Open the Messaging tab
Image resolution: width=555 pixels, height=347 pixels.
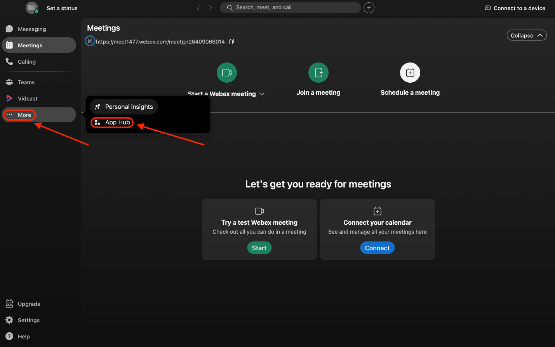(x=31, y=29)
